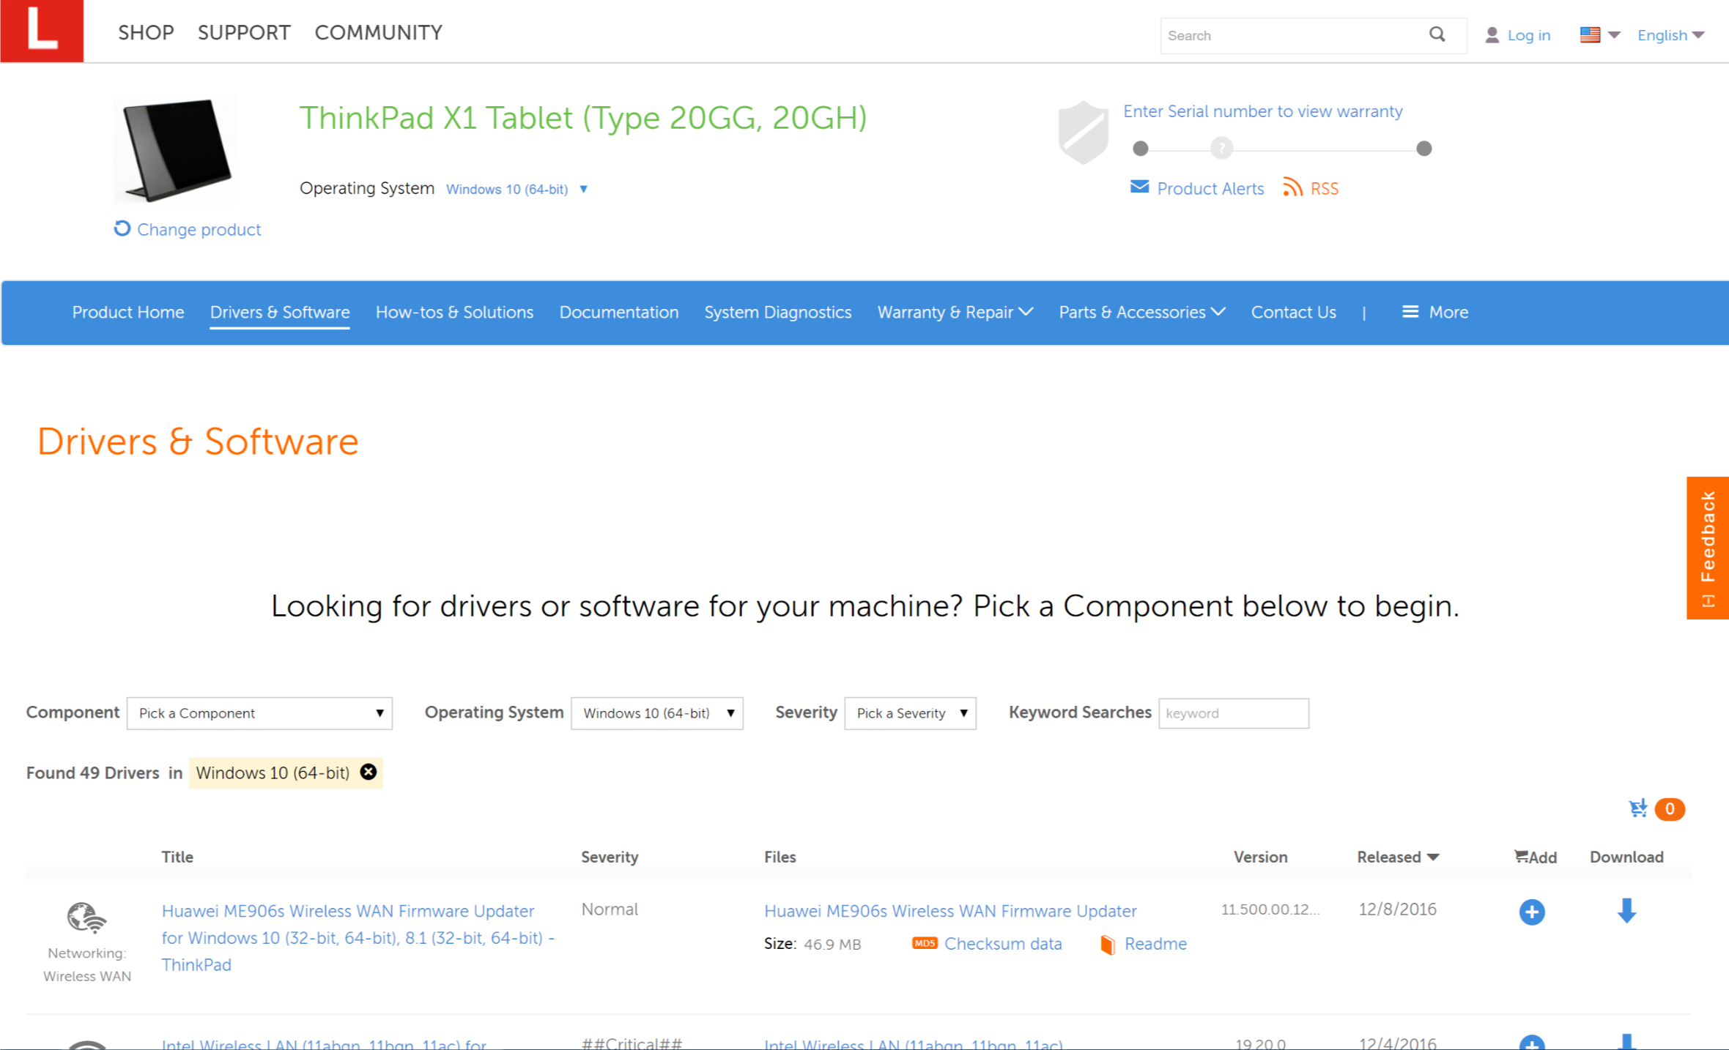This screenshot has width=1729, height=1050.
Task: Click Enter Serial number to view warranty
Action: pos(1263,111)
